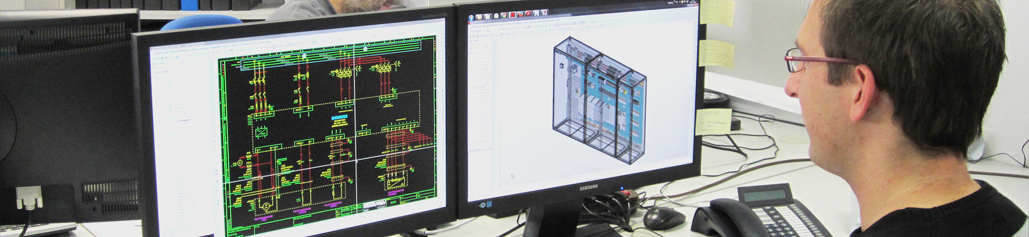The image size is (1029, 237).
Task: Open the first folder taskbar icon
Action: click(x=479, y=17)
